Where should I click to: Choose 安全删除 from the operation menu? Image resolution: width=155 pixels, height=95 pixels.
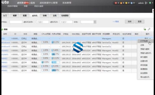pyautogui.click(x=144, y=73)
